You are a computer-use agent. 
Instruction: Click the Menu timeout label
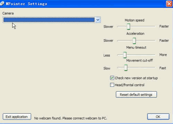(136, 47)
